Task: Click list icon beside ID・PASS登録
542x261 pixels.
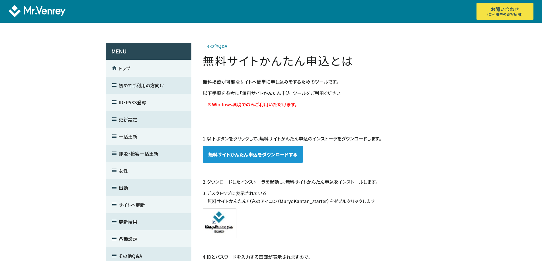Action: click(114, 102)
